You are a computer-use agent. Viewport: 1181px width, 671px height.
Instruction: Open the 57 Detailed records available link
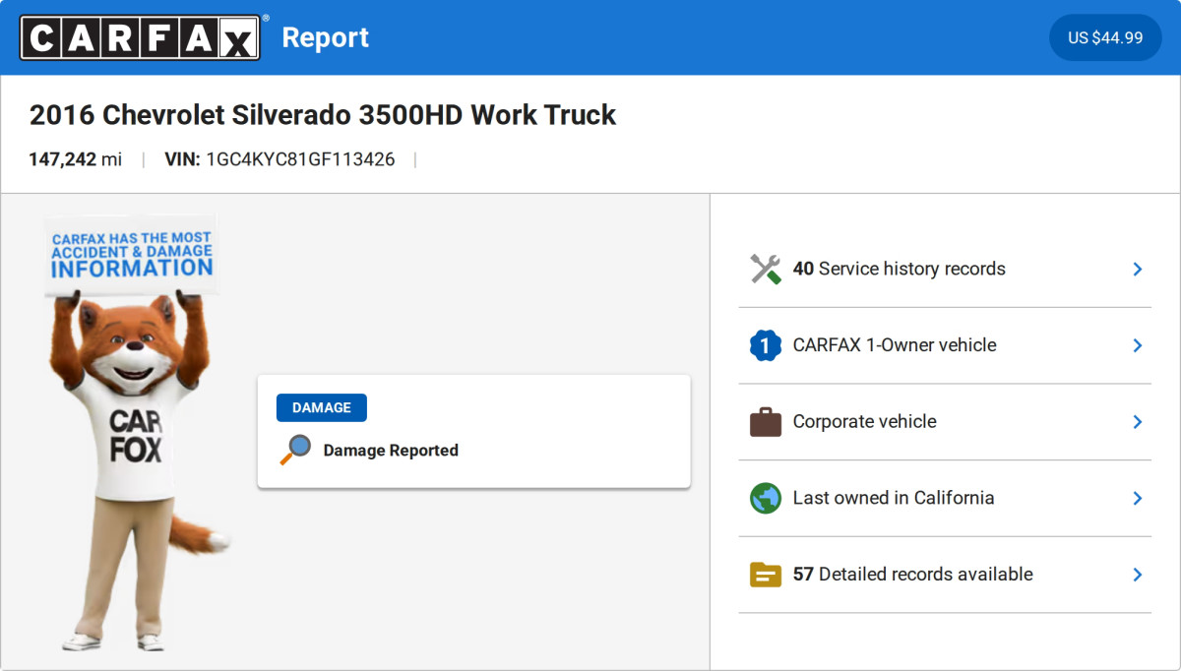[912, 575]
